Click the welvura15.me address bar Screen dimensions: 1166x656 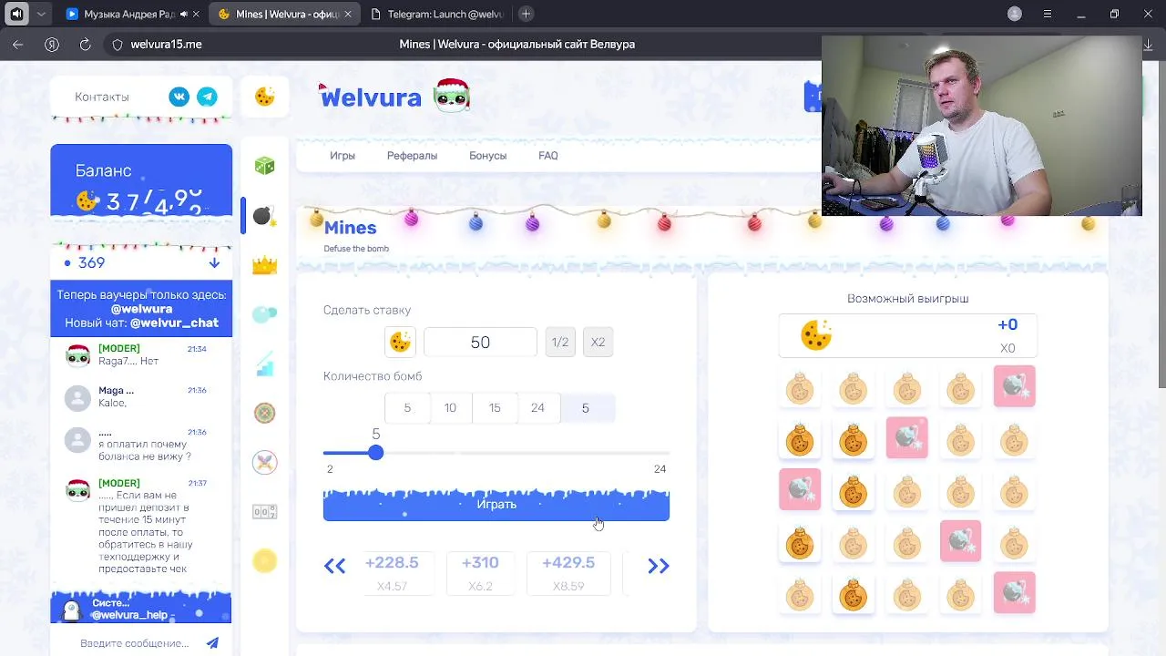click(167, 44)
